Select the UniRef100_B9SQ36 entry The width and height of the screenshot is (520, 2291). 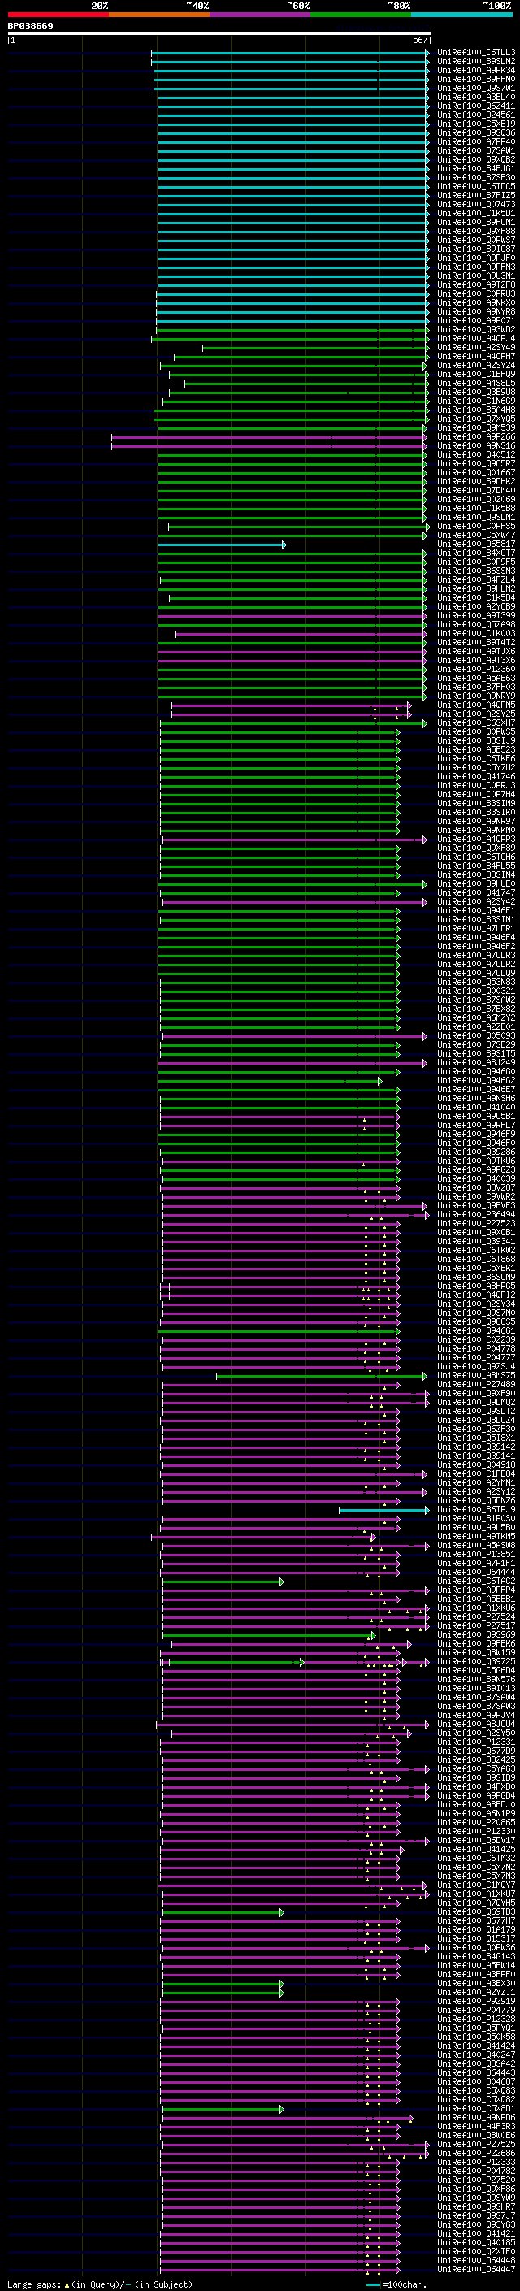tap(475, 132)
